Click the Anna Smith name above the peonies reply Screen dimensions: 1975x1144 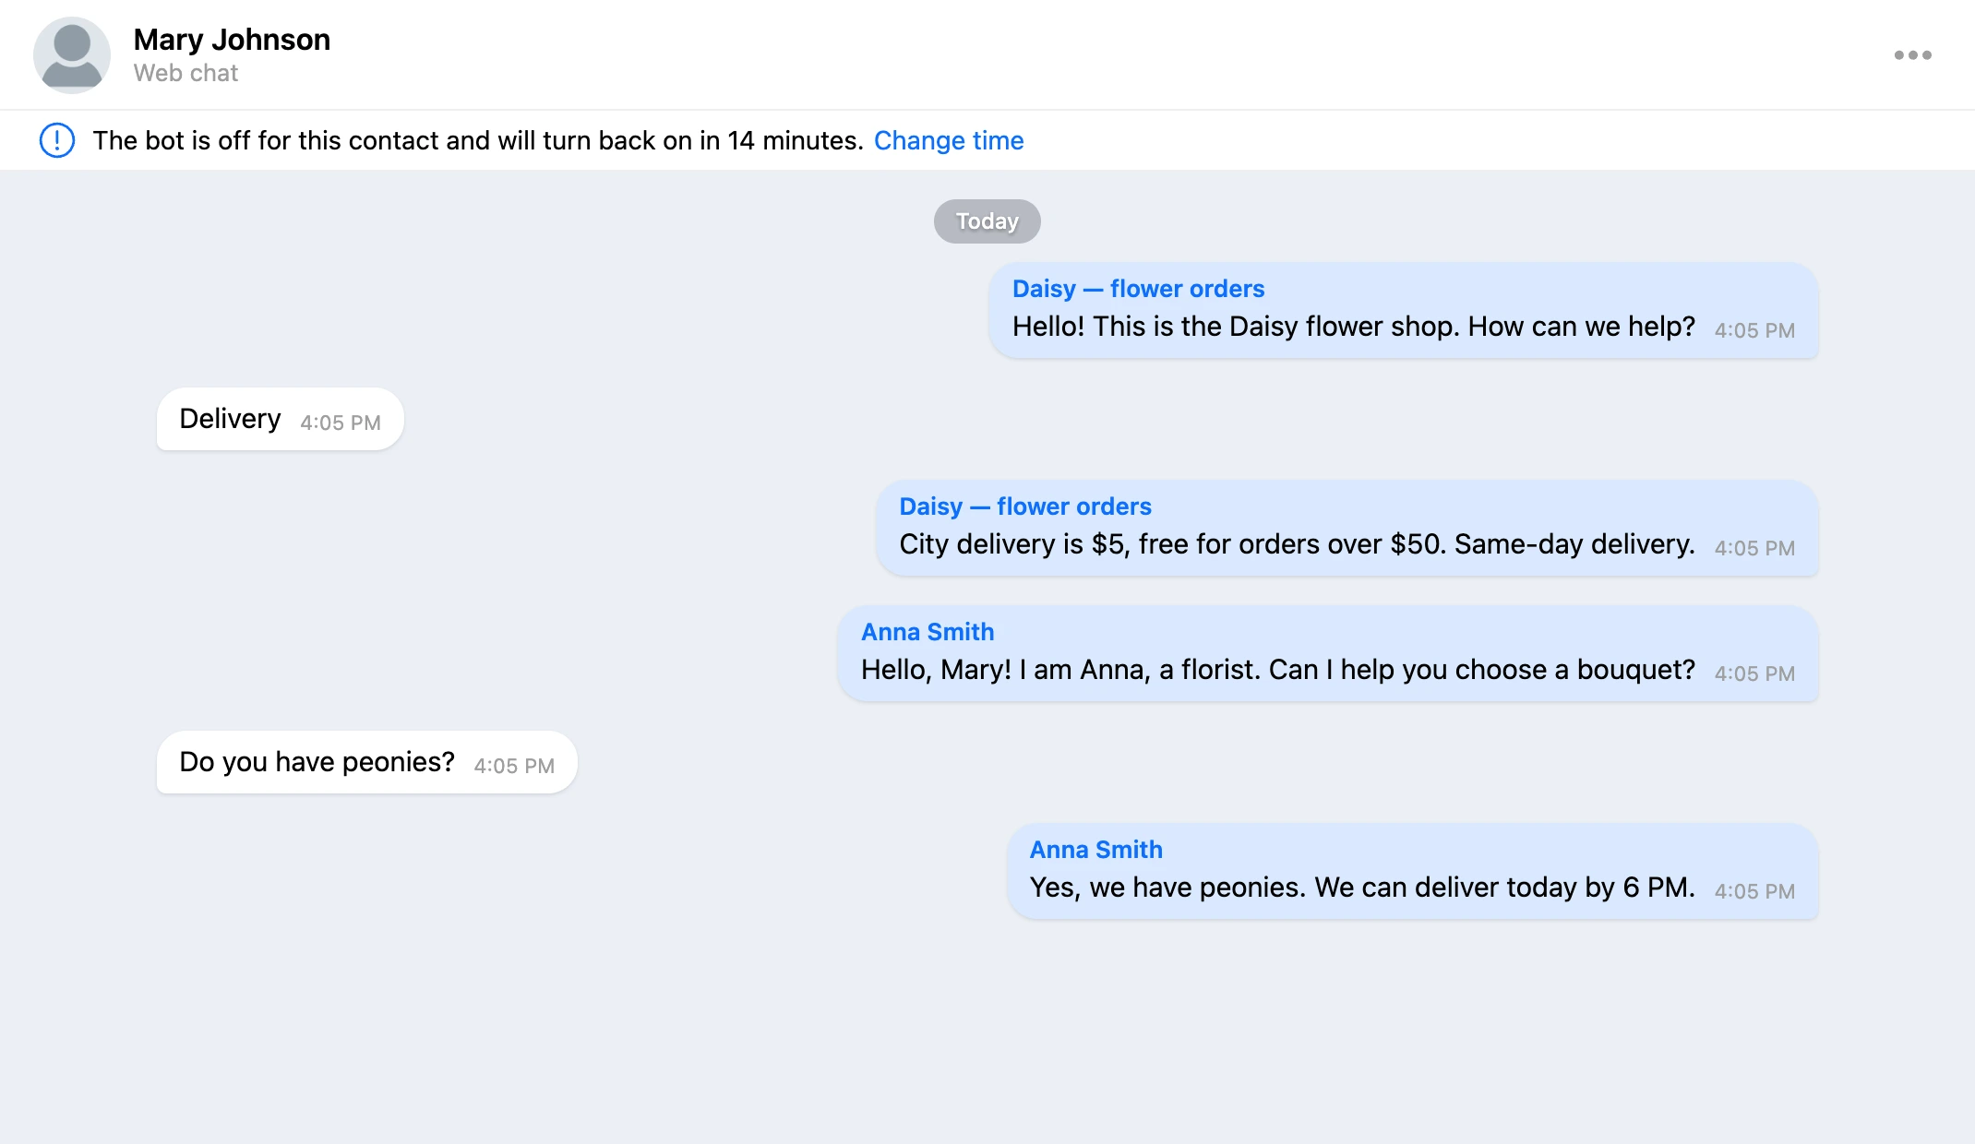(x=1095, y=850)
